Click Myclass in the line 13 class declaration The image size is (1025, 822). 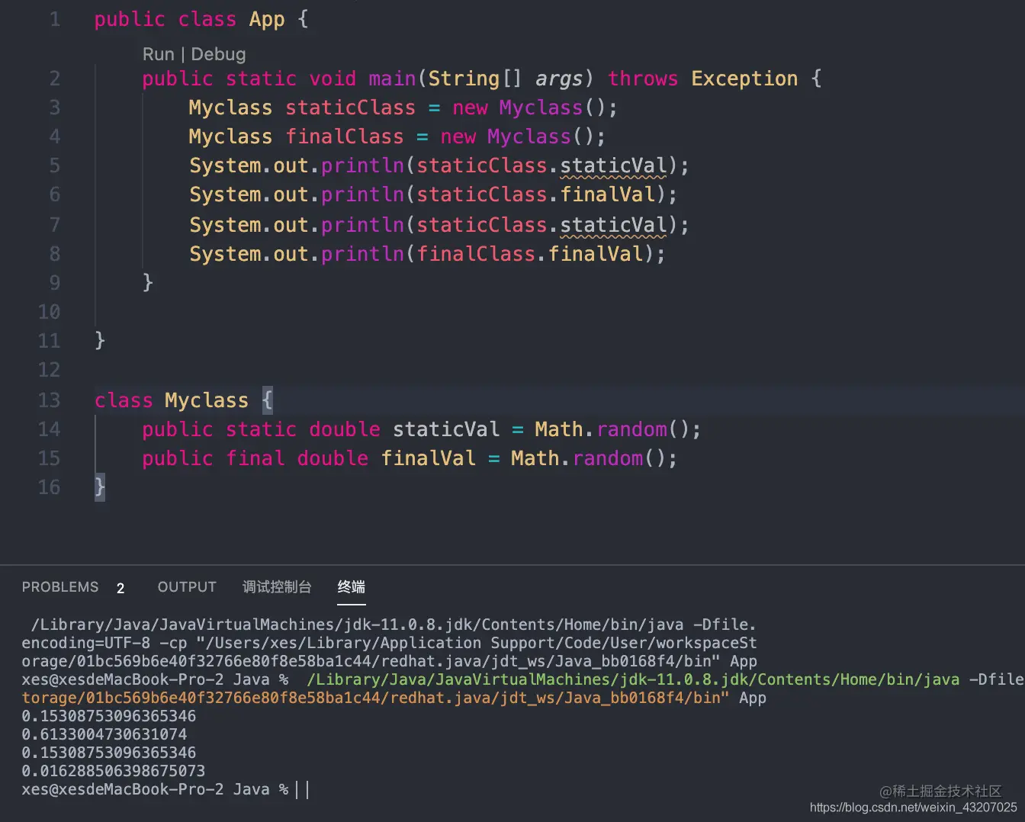207,401
